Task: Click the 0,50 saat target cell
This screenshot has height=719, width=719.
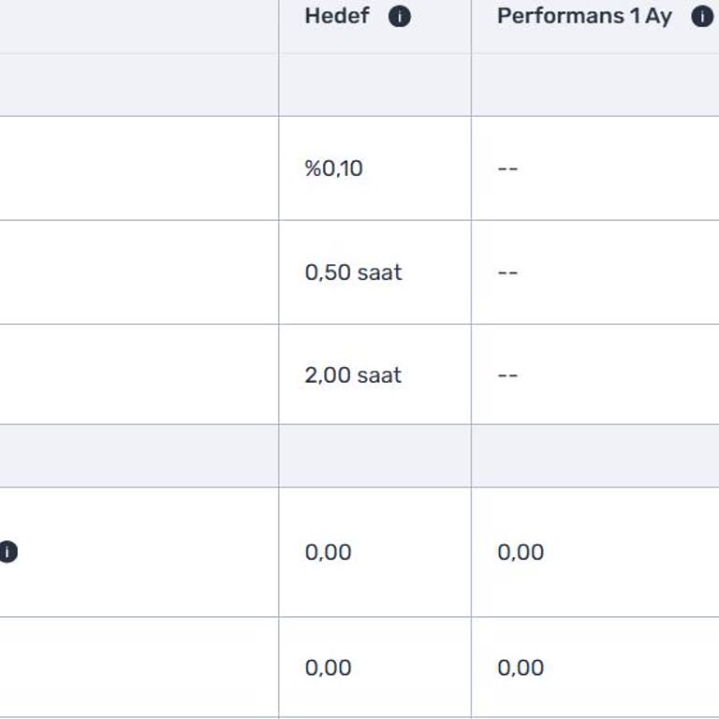Action: click(x=353, y=272)
